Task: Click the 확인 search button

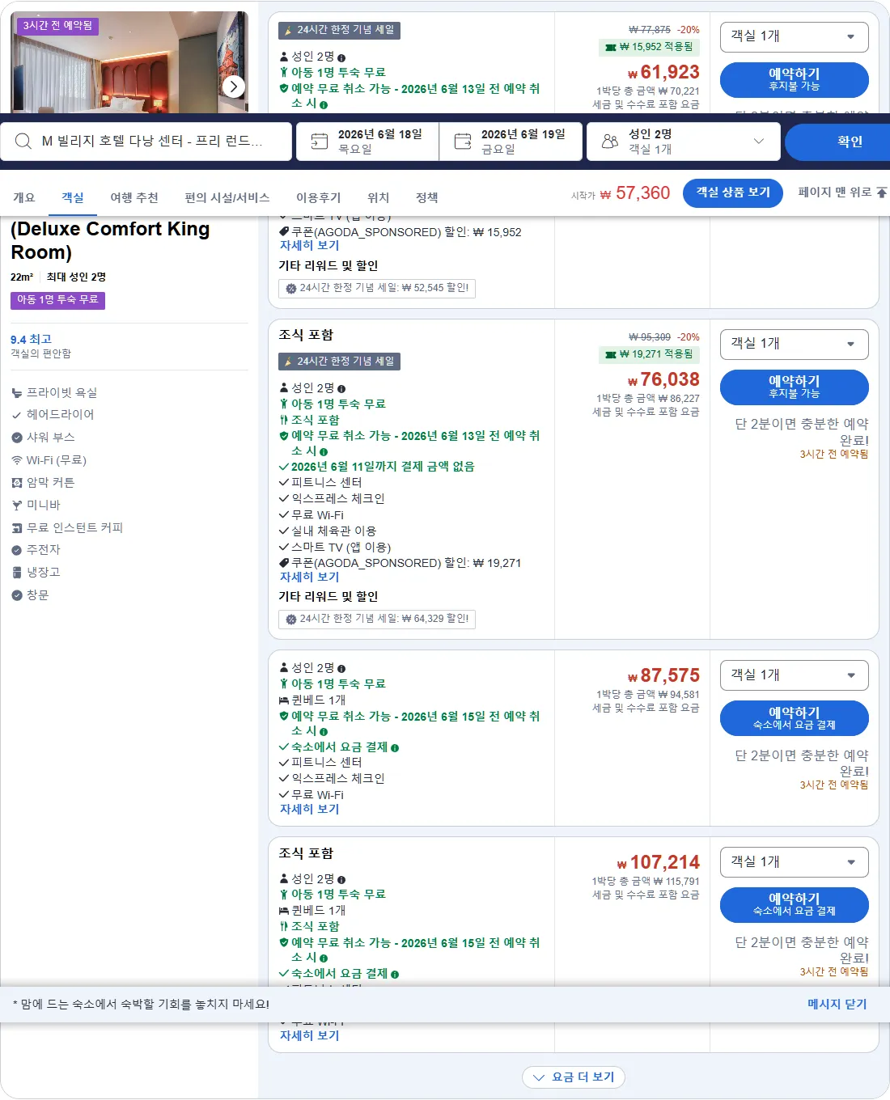Action: point(837,142)
